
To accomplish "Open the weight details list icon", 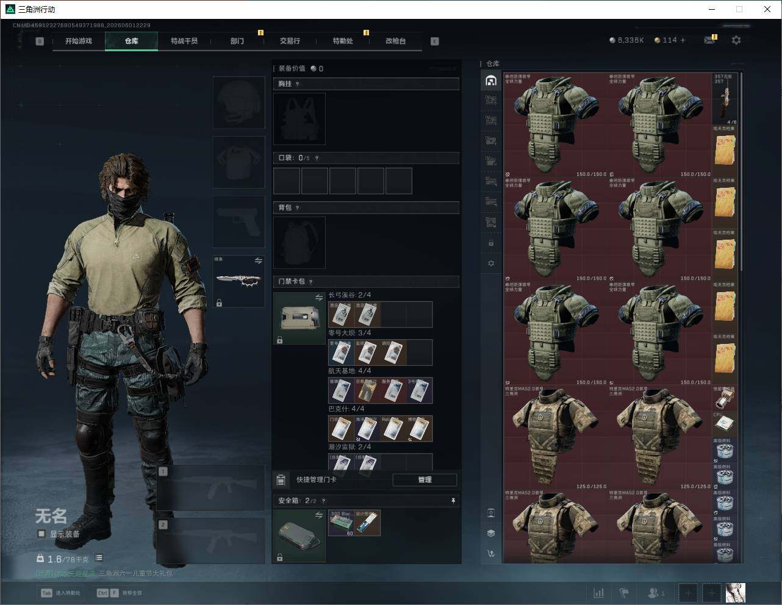I will pos(99,557).
